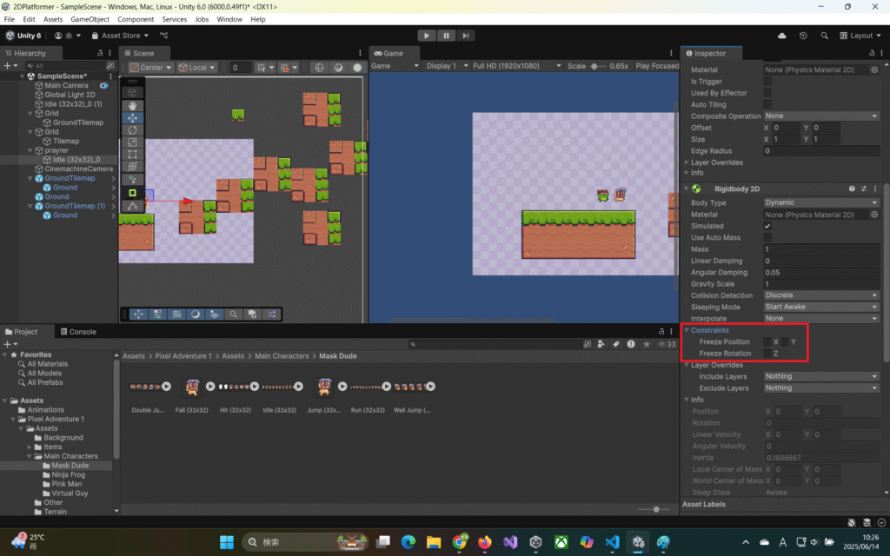The height and width of the screenshot is (556, 890).
Task: Click the Undo History icon
Action: [x=803, y=35]
